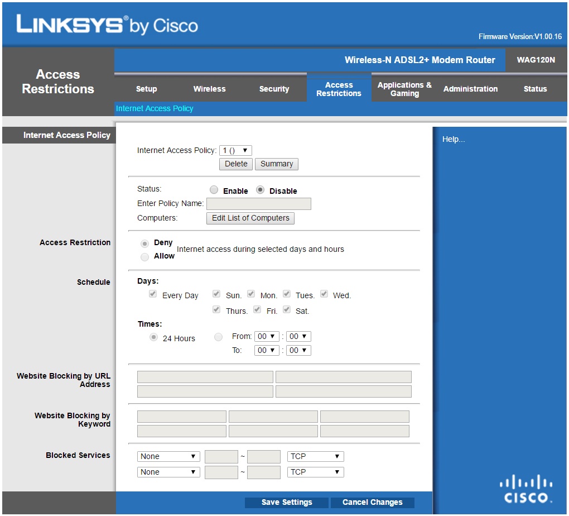Toggle the Fri. checkbox
This screenshot has height=516, width=569.
tap(257, 309)
